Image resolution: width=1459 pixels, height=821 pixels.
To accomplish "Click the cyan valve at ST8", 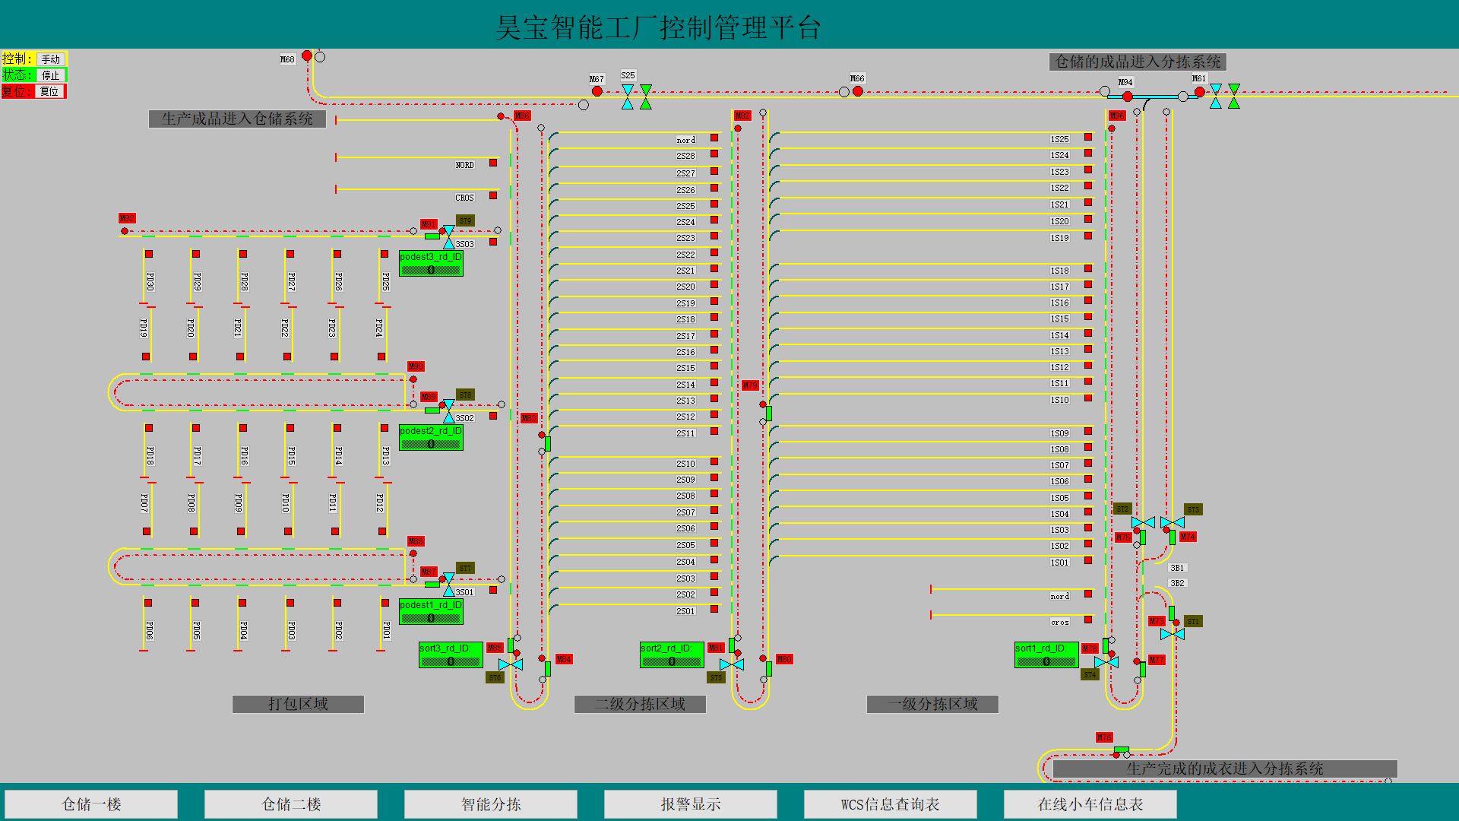I will (x=448, y=411).
